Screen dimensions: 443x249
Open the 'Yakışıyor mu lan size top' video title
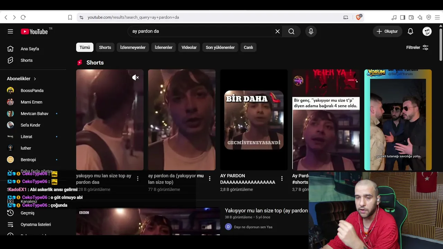(x=266, y=211)
